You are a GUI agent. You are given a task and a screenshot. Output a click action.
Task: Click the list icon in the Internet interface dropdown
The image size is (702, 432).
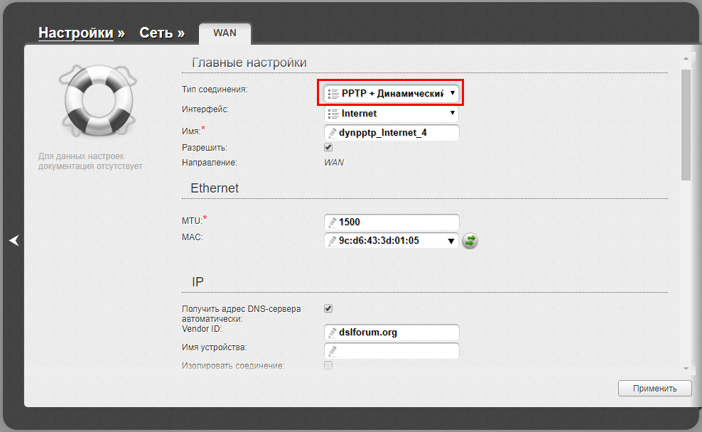(333, 114)
